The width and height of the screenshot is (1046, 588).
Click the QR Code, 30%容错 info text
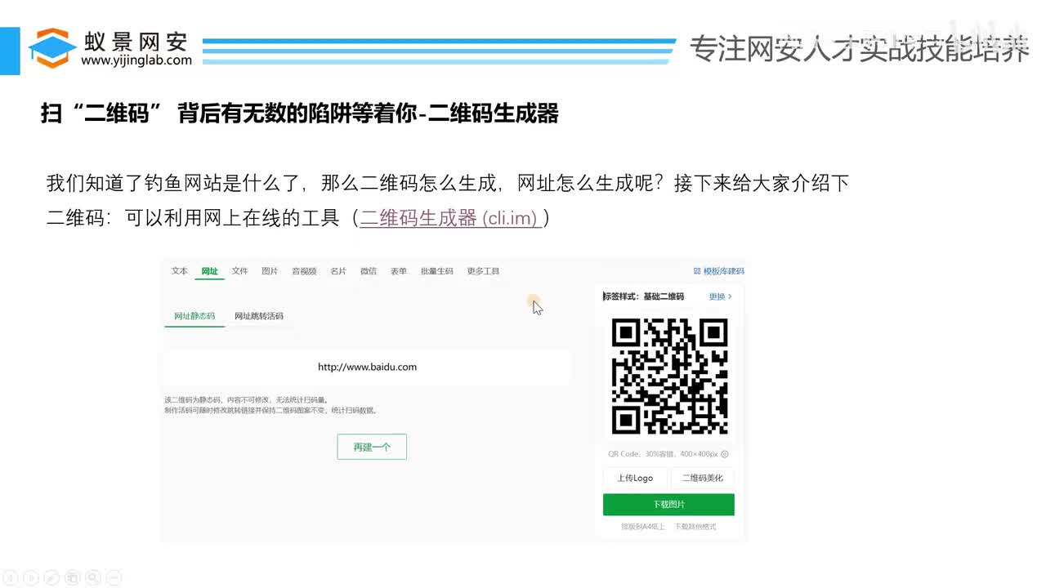663,454
